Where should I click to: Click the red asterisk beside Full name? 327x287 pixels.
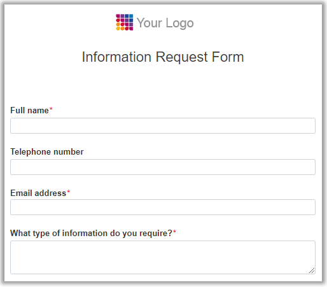pos(51,109)
